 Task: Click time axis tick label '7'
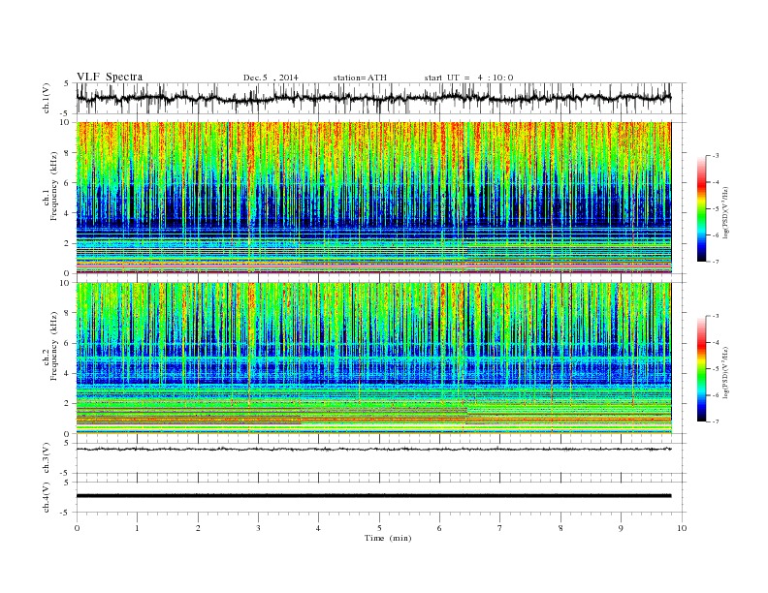[x=500, y=528]
